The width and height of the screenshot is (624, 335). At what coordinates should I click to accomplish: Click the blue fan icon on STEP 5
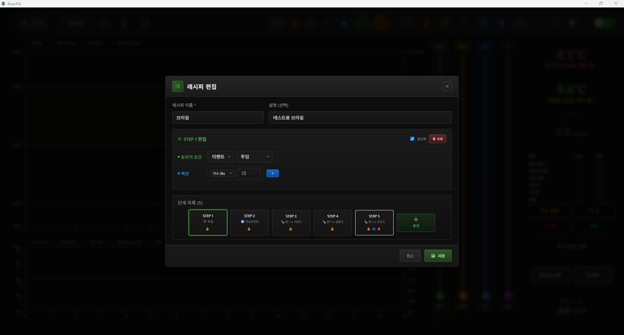click(x=374, y=229)
